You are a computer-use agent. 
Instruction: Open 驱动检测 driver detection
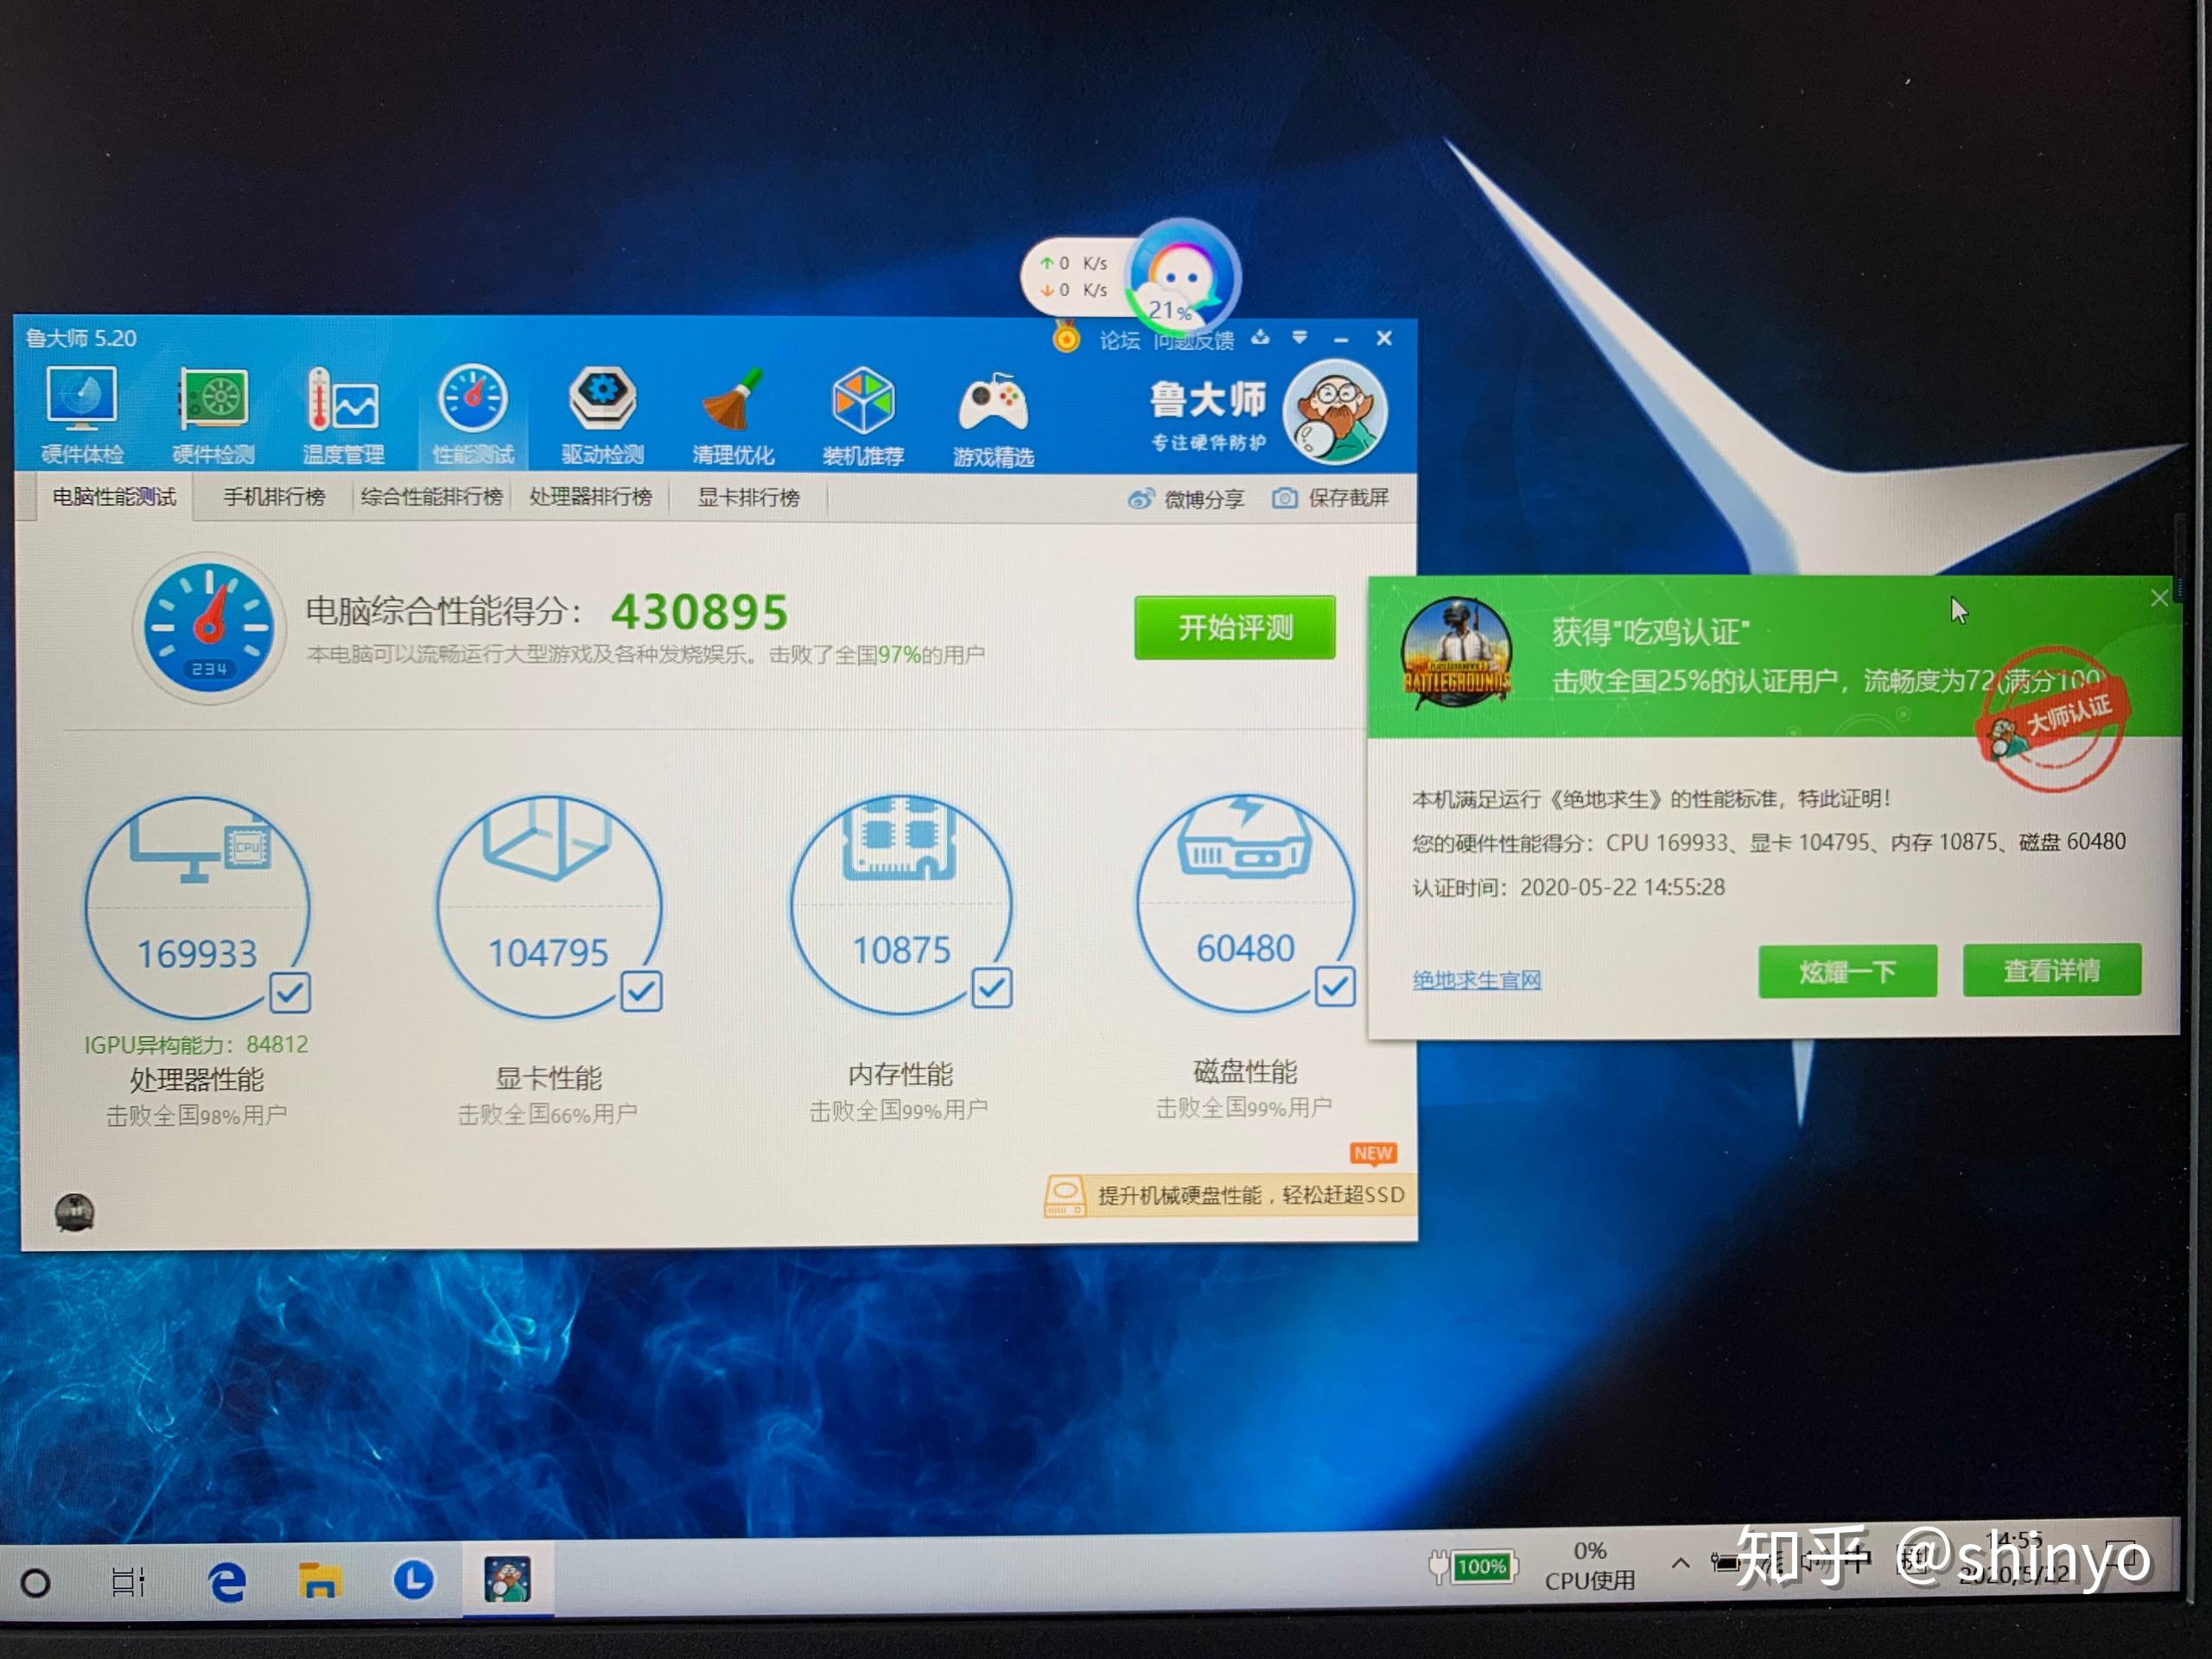click(603, 415)
